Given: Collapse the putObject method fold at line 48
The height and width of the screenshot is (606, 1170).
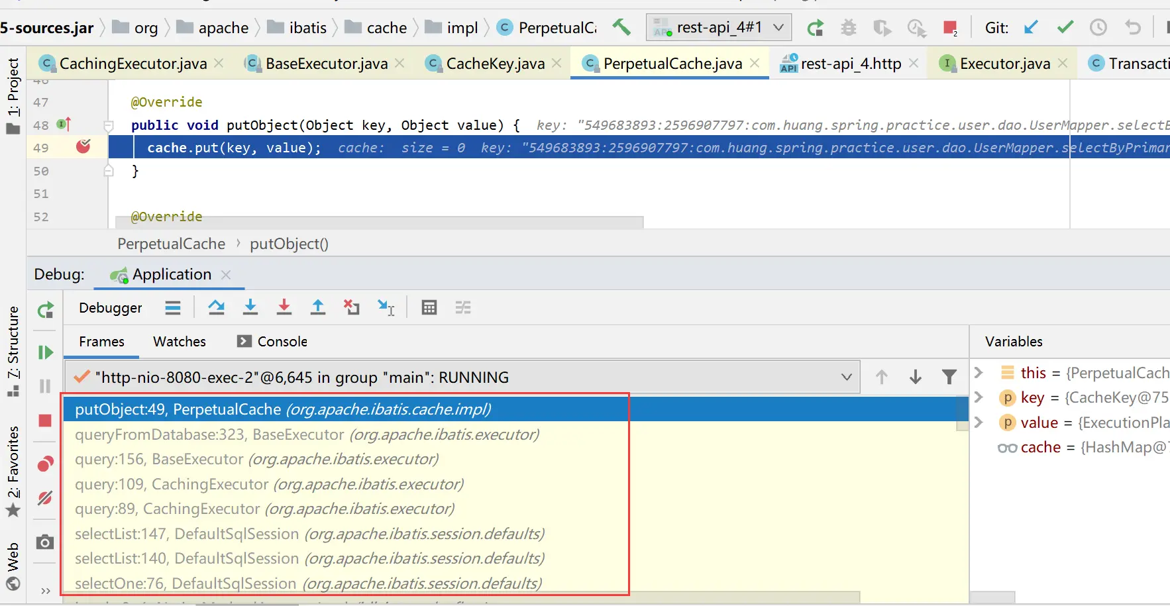Looking at the screenshot, I should [109, 125].
